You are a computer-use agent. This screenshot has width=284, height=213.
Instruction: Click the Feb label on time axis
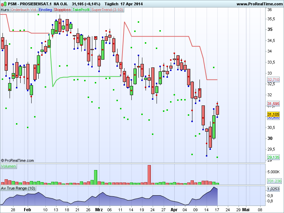pyautogui.click(x=28, y=210)
